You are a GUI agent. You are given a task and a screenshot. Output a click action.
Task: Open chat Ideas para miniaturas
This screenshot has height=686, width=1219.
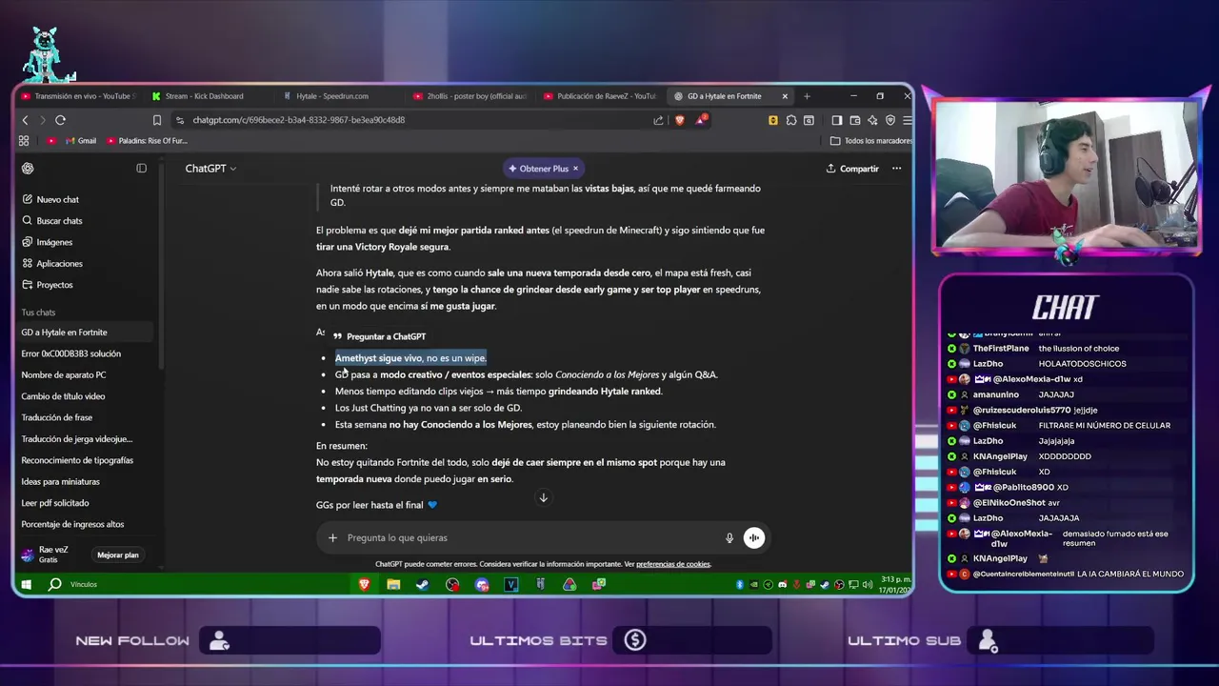[61, 481]
